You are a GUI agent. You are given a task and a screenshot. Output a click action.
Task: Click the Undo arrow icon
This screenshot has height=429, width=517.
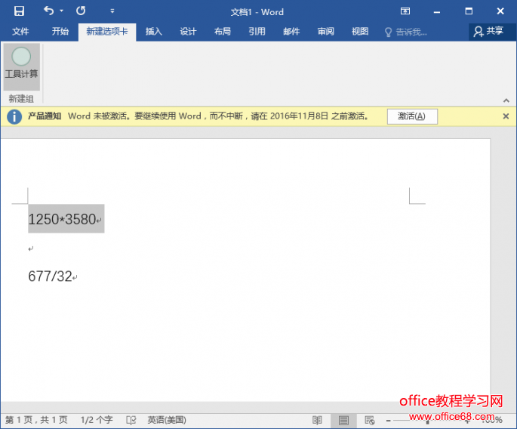coord(48,11)
